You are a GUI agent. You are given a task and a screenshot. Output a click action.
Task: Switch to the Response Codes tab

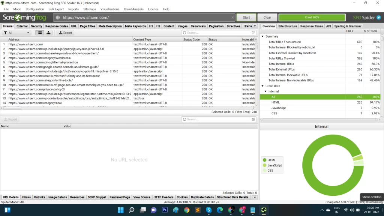point(57,26)
